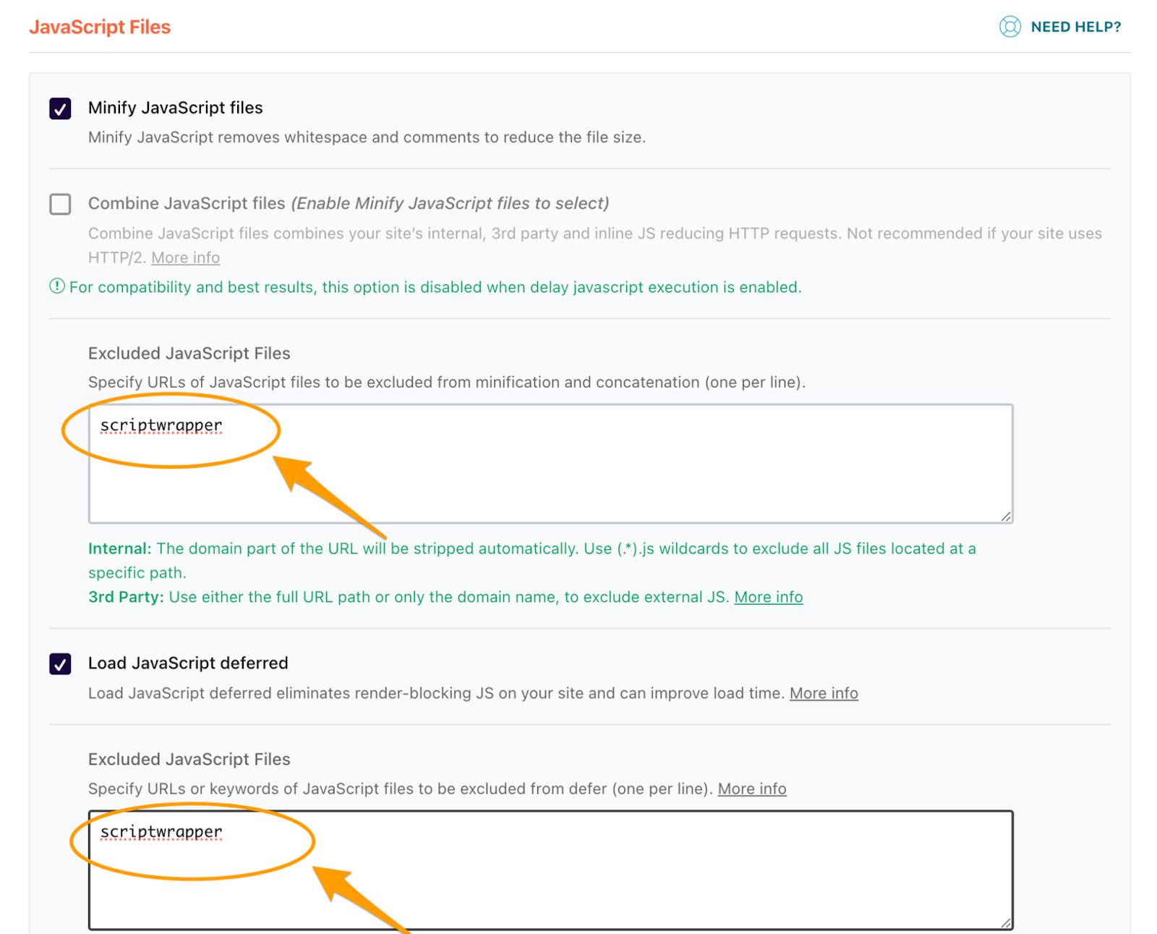Grab resize handle of defer exclusions textarea
The height and width of the screenshot is (934, 1157).
point(1006,922)
